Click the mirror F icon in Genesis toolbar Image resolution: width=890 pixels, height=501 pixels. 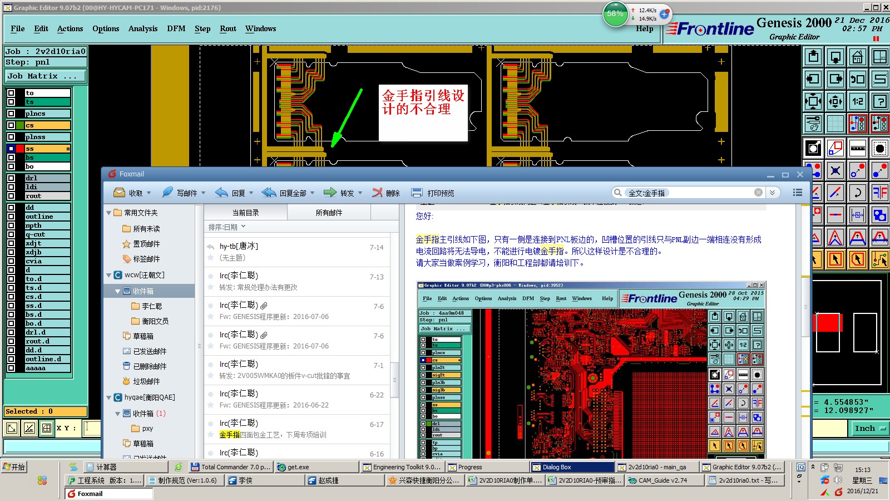coord(879,193)
